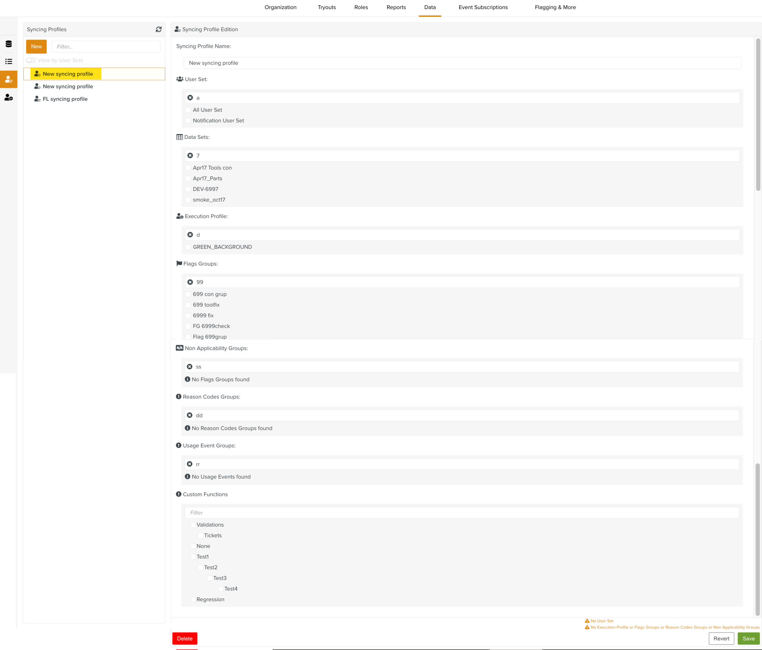Select FL syncing profile from the list

coord(65,98)
